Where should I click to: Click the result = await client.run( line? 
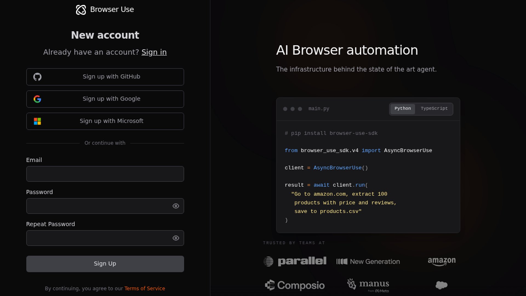point(326,185)
